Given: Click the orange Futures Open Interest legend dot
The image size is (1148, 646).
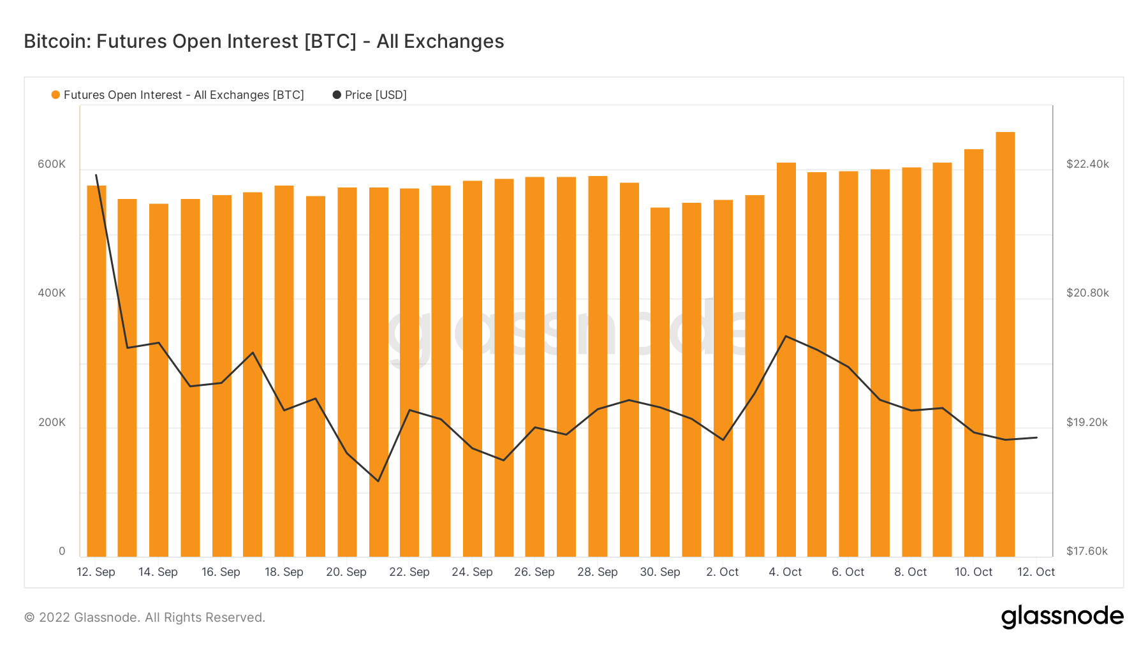Looking at the screenshot, I should [x=55, y=95].
